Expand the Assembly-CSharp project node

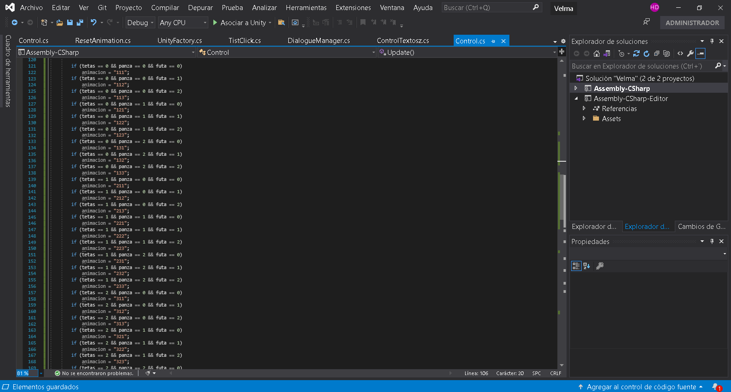pyautogui.click(x=576, y=88)
